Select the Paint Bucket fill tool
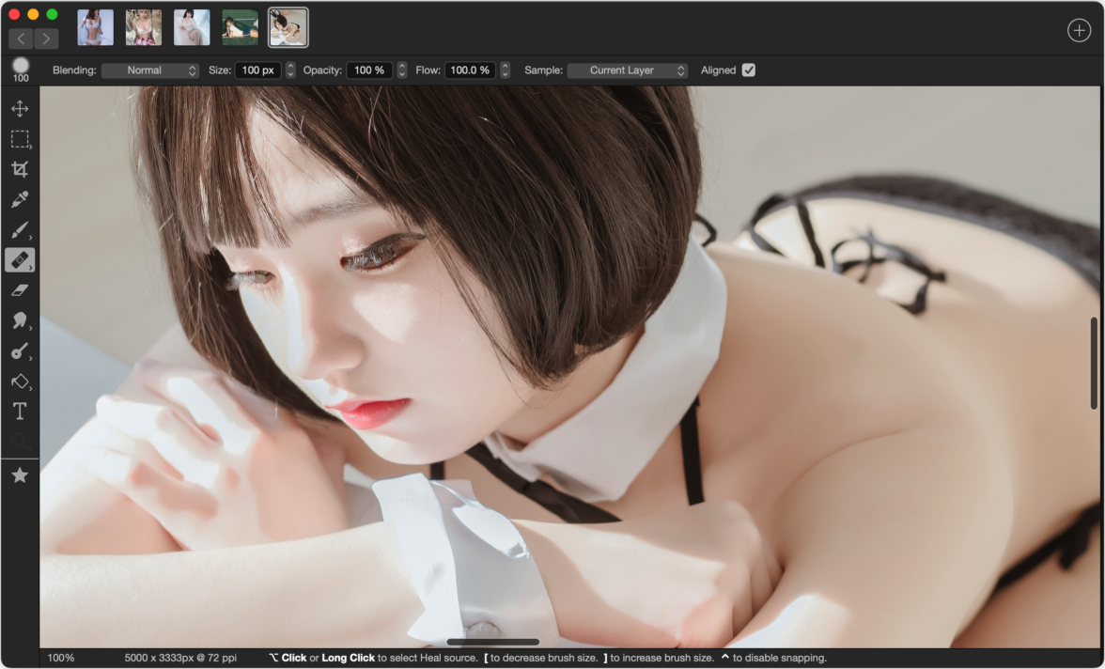 (x=20, y=381)
